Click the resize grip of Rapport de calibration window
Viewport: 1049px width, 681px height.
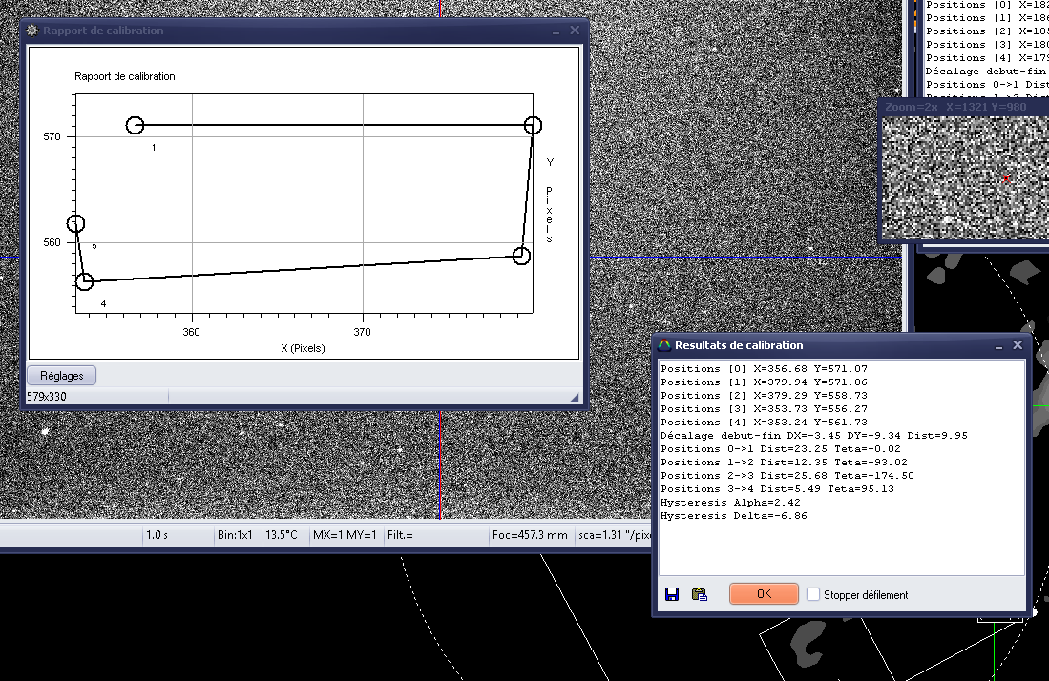coord(575,397)
